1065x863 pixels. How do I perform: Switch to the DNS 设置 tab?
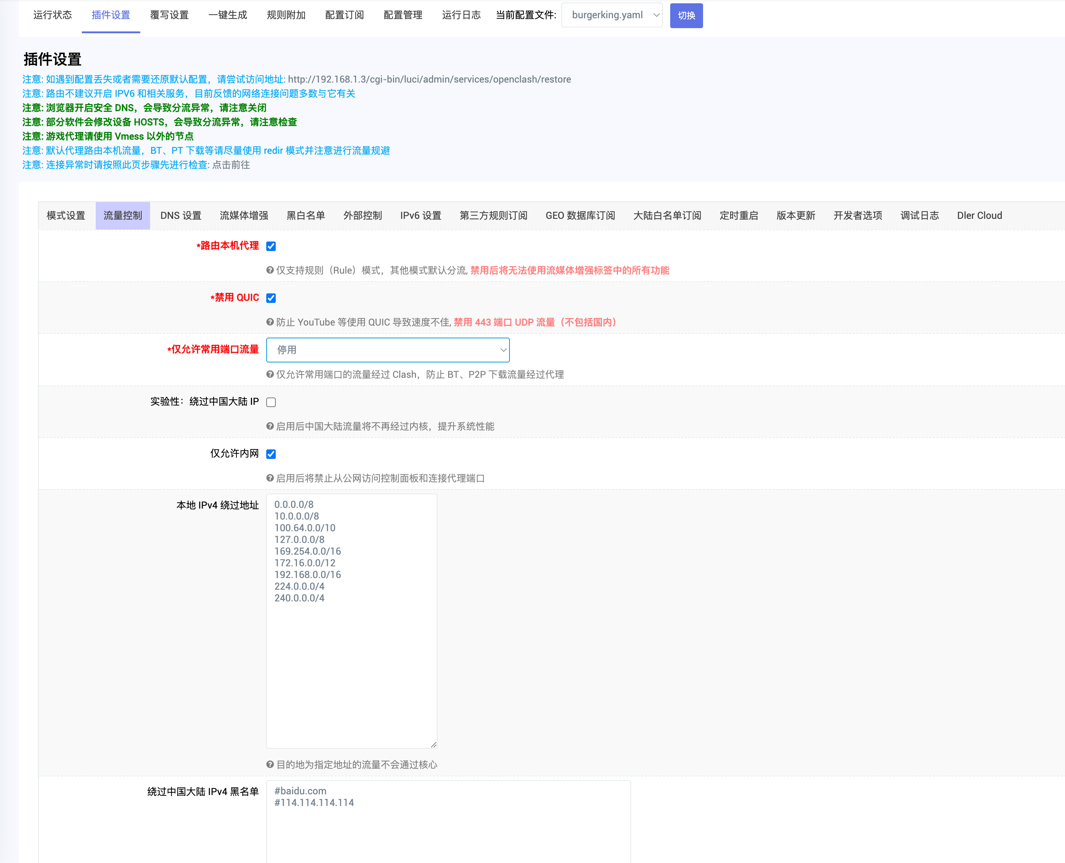[180, 215]
